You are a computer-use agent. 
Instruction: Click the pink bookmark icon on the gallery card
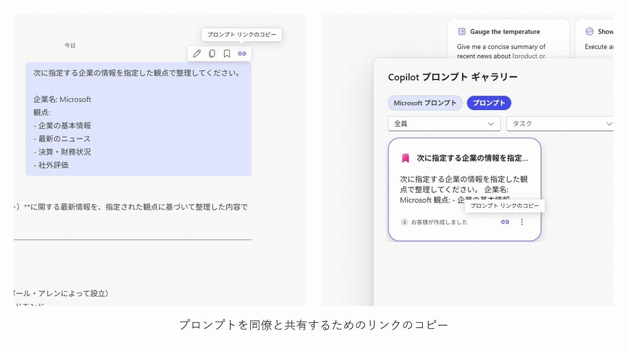pos(405,158)
